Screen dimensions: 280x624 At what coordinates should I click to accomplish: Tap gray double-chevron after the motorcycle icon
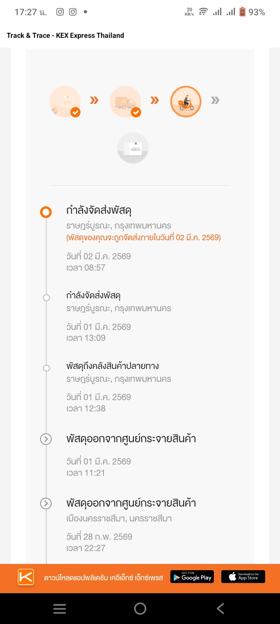click(215, 101)
